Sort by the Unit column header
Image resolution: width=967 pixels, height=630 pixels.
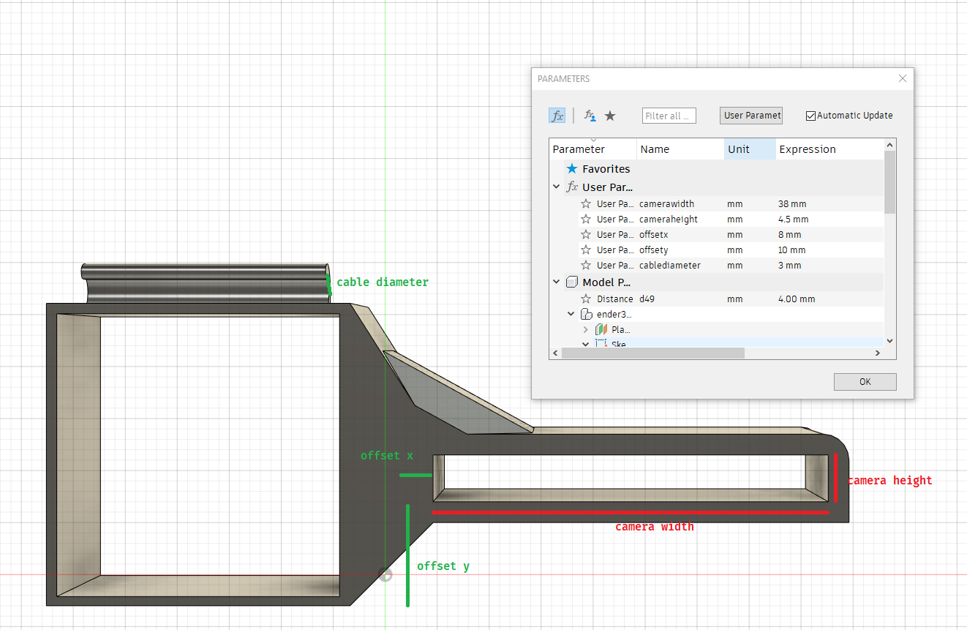point(750,149)
